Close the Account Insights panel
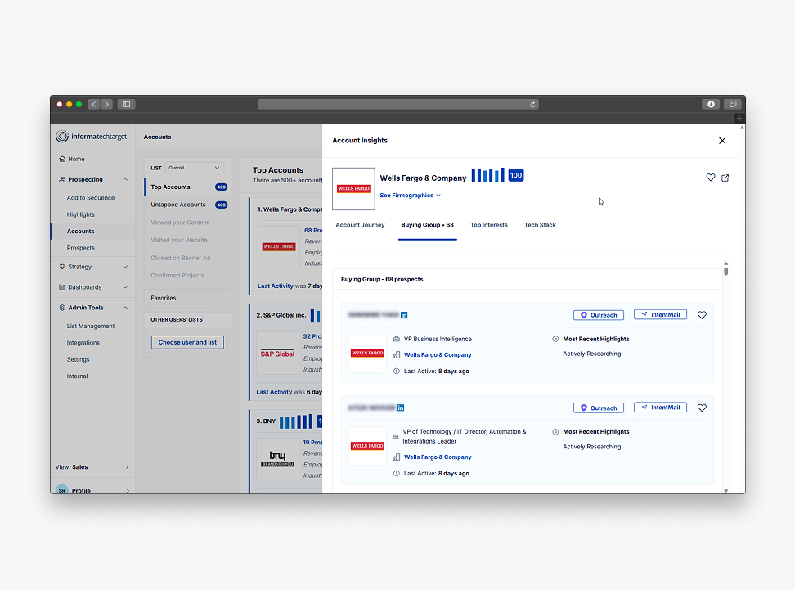This screenshot has height=590, width=795. coord(721,141)
